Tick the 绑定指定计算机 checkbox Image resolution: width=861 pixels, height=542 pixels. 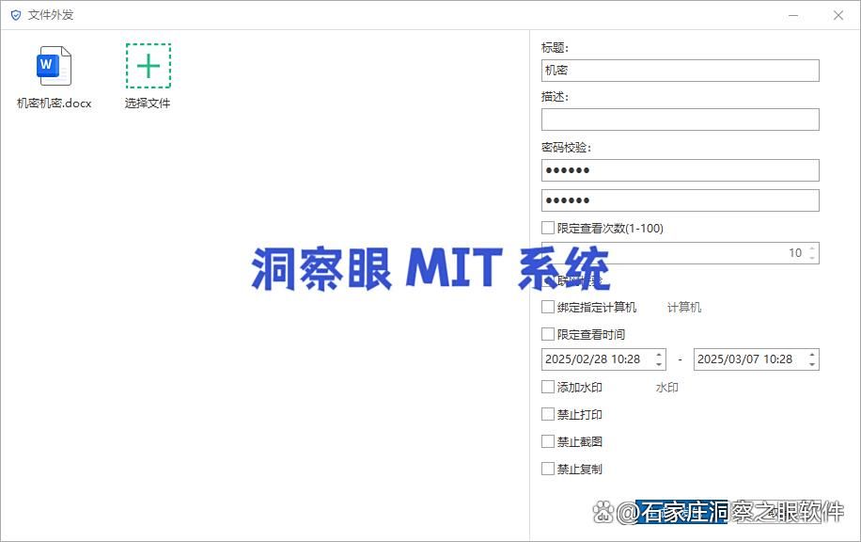[x=547, y=307]
